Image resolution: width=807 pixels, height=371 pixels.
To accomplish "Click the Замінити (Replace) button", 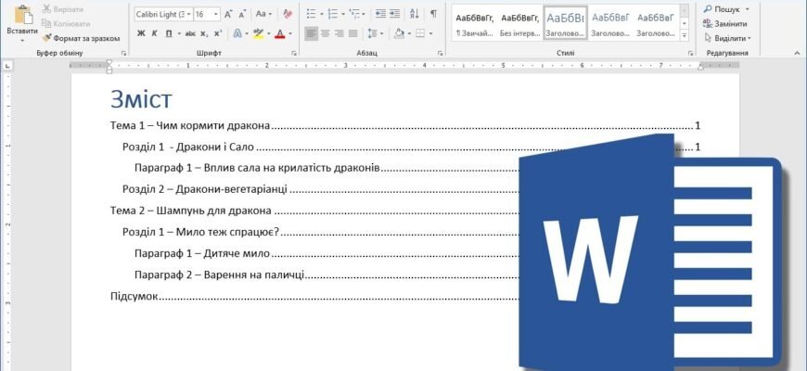I will pyautogui.click(x=730, y=23).
